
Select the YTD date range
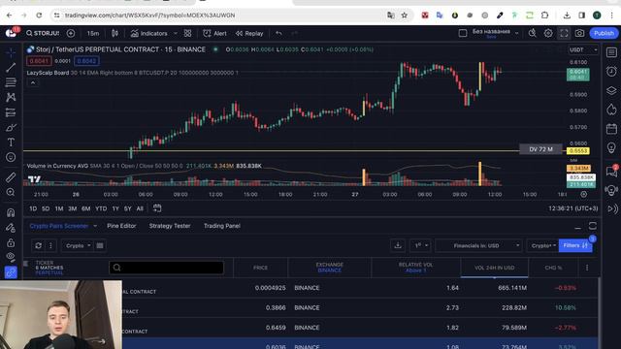(101, 208)
